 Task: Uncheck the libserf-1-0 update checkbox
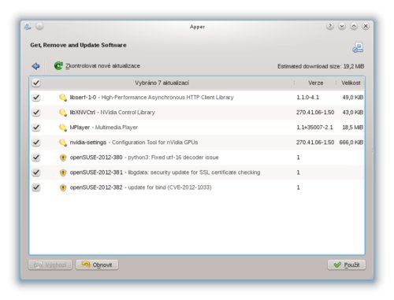[36, 98]
